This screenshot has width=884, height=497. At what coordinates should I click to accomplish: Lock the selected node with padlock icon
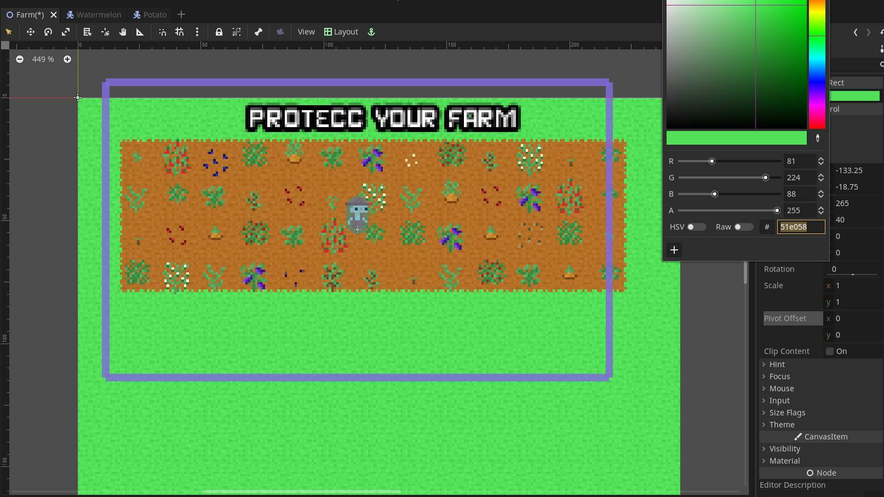click(x=219, y=32)
